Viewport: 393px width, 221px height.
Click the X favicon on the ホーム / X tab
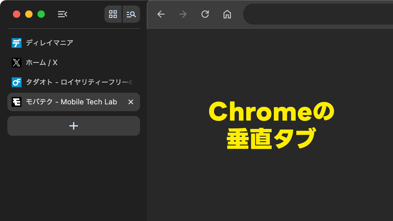(16, 63)
